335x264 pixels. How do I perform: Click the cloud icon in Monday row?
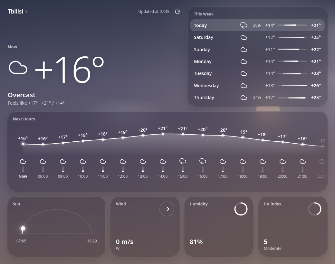pyautogui.click(x=244, y=61)
